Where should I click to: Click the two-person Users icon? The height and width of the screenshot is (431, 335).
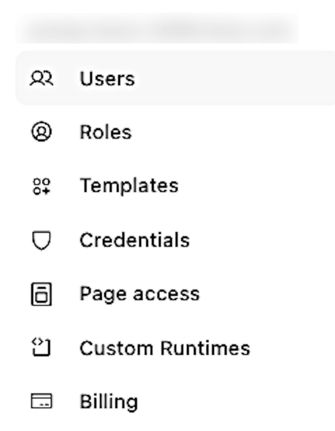(x=41, y=78)
